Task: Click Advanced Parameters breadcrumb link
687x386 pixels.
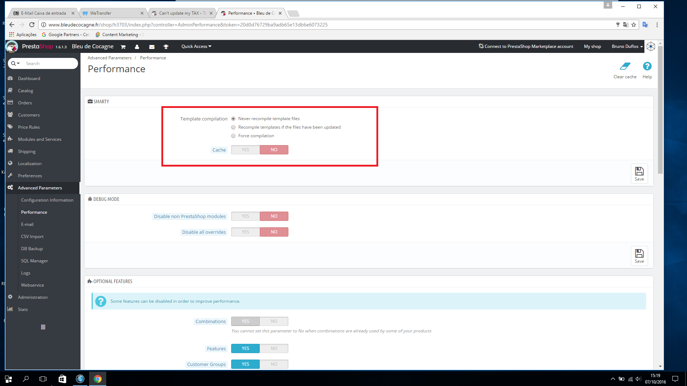Action: tap(109, 58)
